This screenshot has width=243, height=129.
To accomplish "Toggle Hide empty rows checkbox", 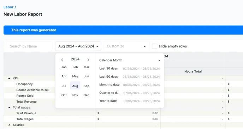I will (x=154, y=46).
